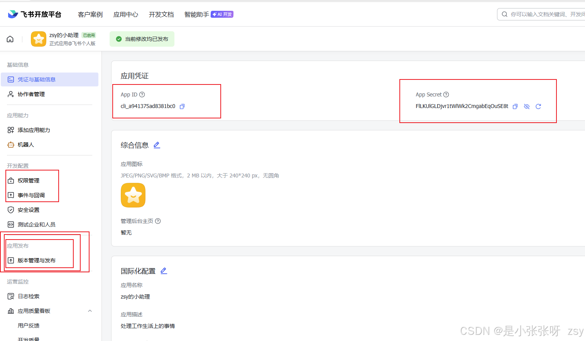
Task: Go to the home icon
Action: [10, 39]
